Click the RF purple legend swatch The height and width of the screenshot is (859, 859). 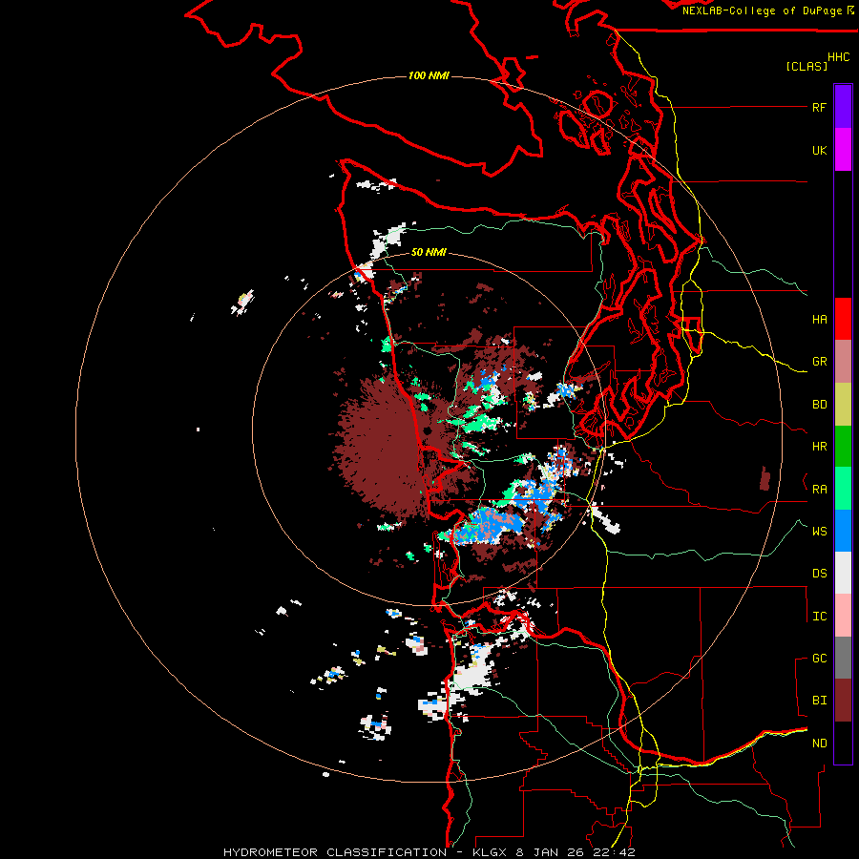tap(843, 107)
